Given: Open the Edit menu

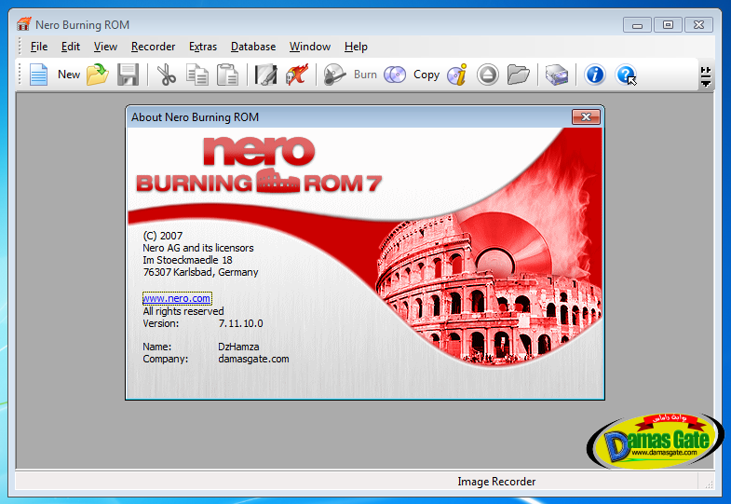Looking at the screenshot, I should click(x=71, y=47).
